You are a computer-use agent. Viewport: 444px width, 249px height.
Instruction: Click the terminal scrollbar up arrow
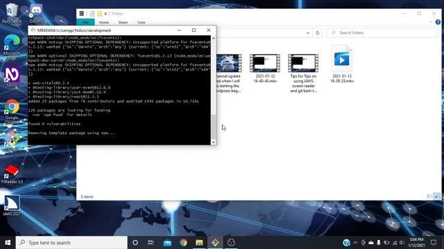(214, 38)
